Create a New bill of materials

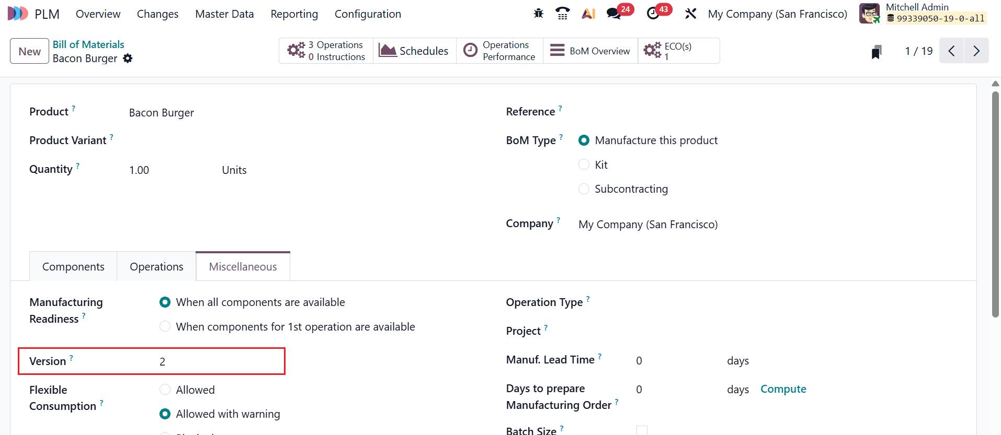[x=29, y=51]
